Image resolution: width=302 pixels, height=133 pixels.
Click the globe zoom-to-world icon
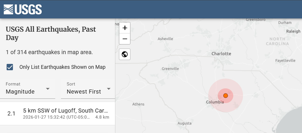(x=125, y=54)
